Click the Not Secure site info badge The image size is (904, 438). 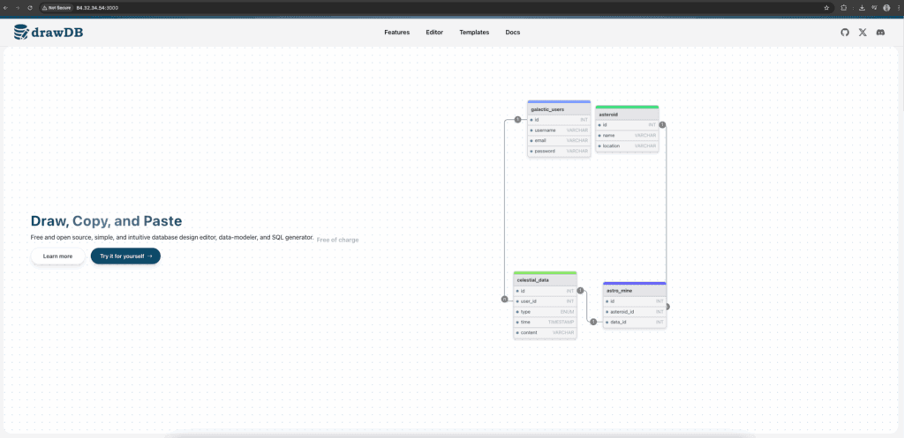click(x=56, y=8)
